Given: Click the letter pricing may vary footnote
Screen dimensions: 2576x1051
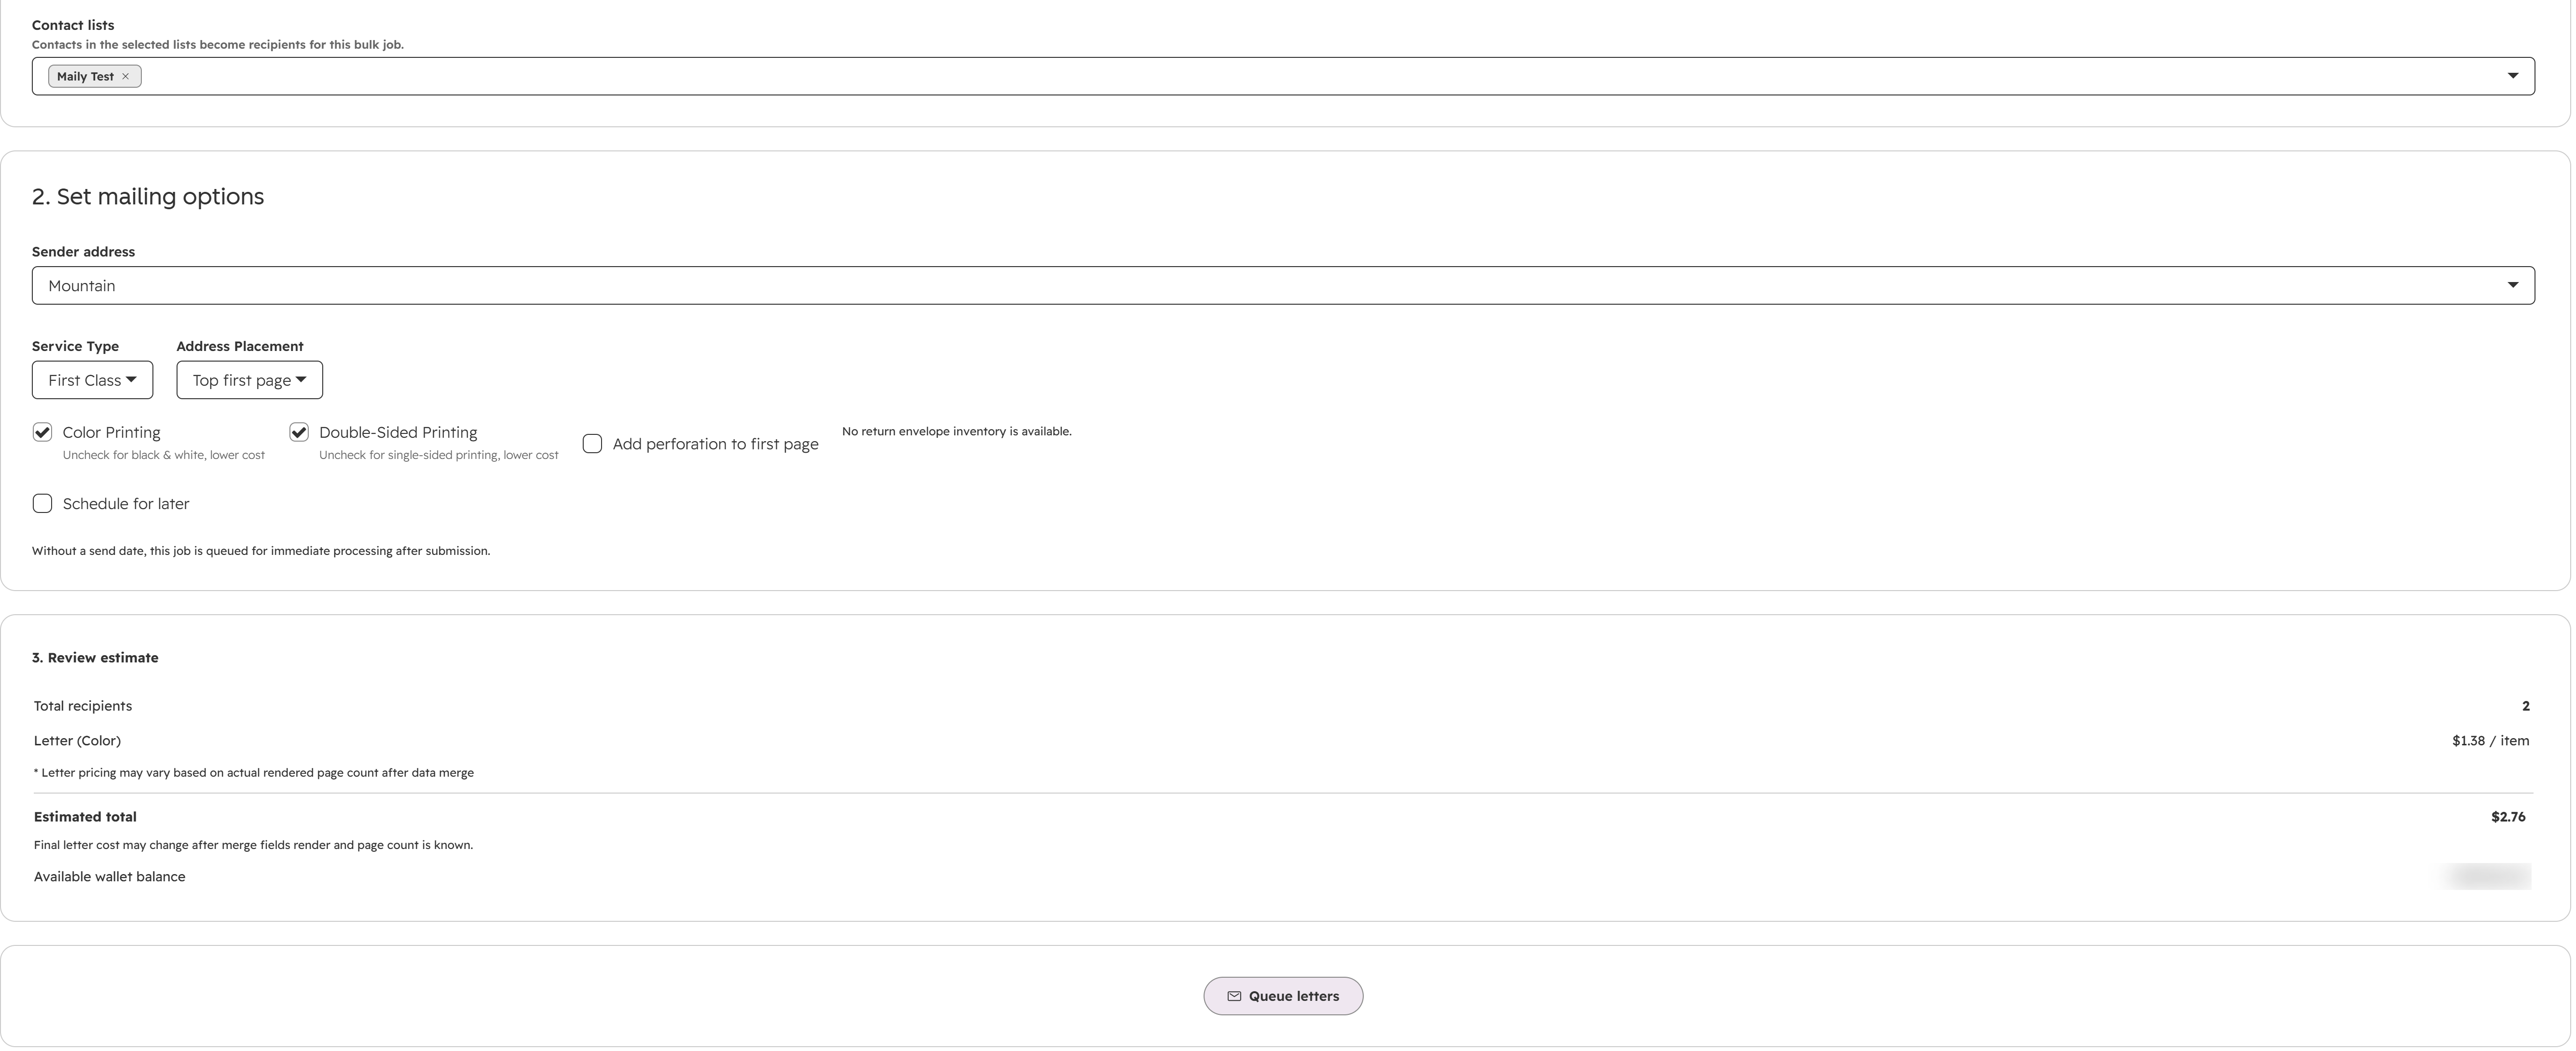Looking at the screenshot, I should (x=254, y=772).
